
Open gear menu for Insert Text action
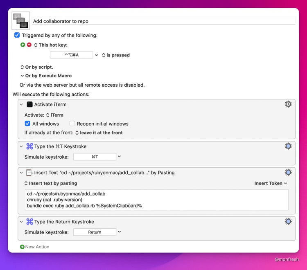click(x=288, y=172)
